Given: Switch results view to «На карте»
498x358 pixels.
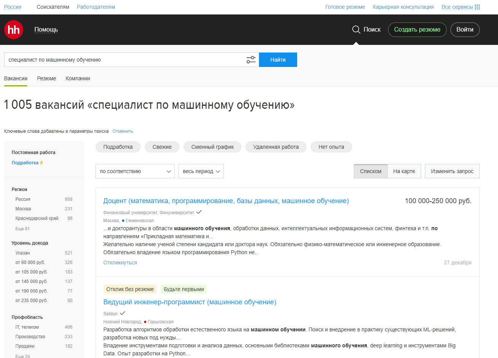Looking at the screenshot, I should point(404,171).
